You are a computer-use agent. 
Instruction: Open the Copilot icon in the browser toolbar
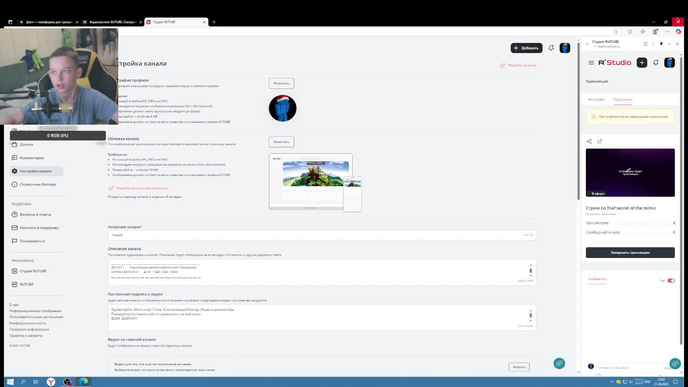(x=678, y=32)
